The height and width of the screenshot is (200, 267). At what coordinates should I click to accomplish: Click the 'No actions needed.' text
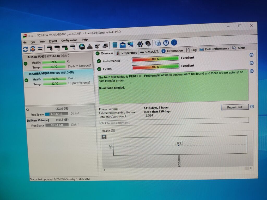point(112,88)
